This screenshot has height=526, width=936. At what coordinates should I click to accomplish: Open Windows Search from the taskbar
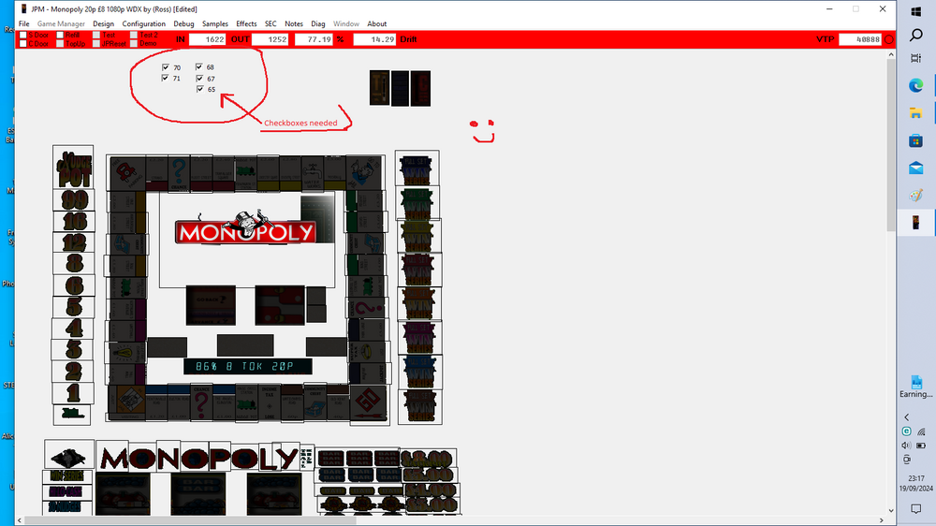point(916,36)
